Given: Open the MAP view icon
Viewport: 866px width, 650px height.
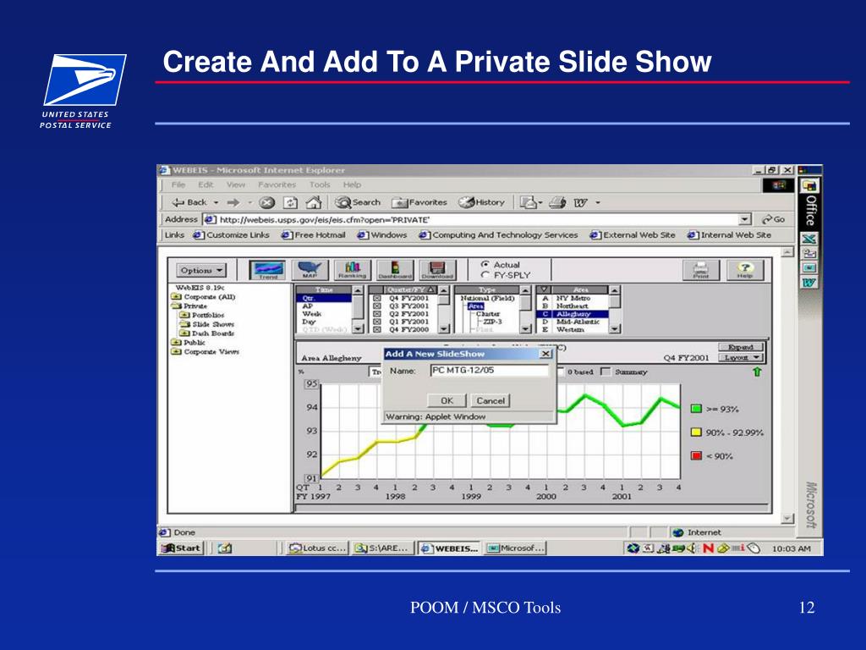Looking at the screenshot, I should click(x=309, y=270).
